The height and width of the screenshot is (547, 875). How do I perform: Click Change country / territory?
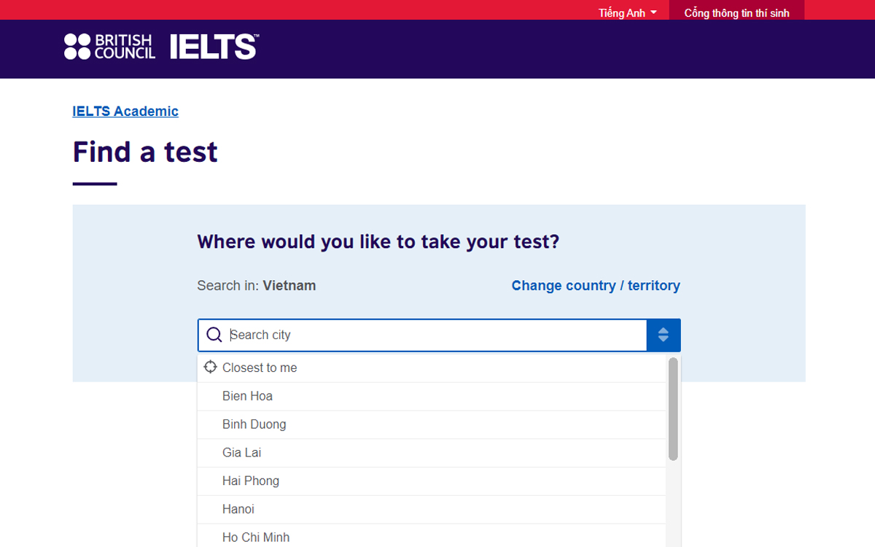[596, 285]
